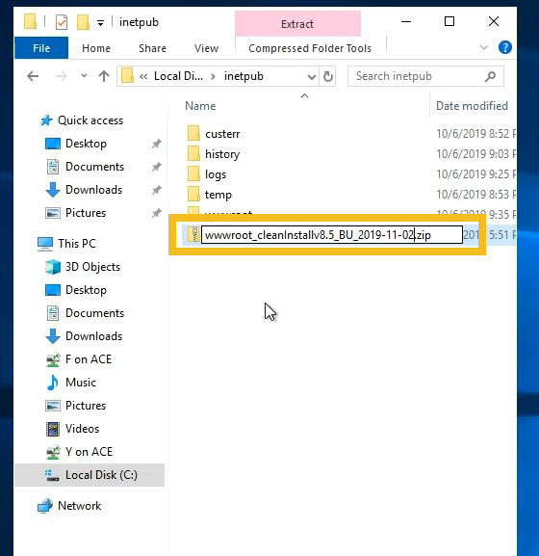The image size is (539, 556).
Task: Select the temp folder
Action: click(218, 195)
